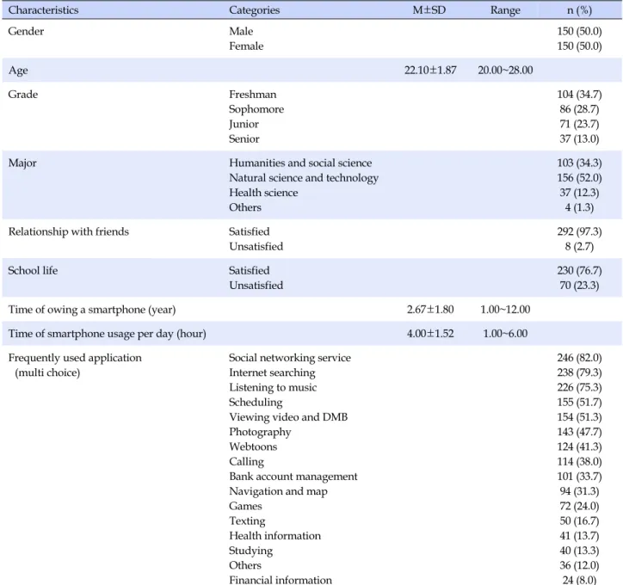
Task: Click 'Bank account management' category
Action: click(x=293, y=477)
